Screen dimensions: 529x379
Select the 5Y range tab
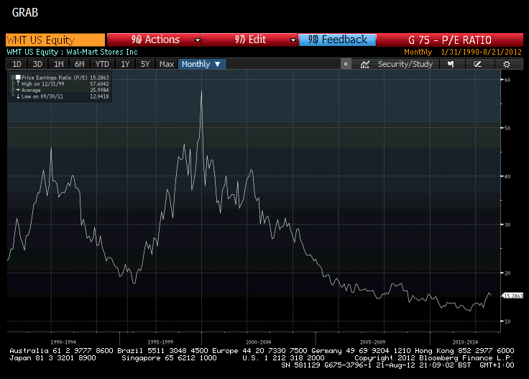click(145, 64)
